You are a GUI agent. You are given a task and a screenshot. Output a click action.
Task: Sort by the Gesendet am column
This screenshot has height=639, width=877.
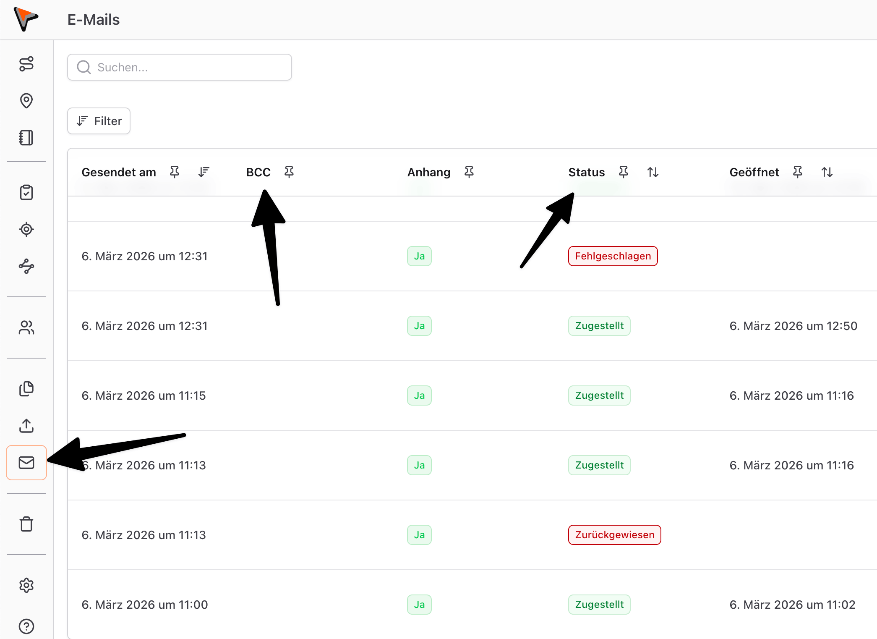pyautogui.click(x=204, y=172)
